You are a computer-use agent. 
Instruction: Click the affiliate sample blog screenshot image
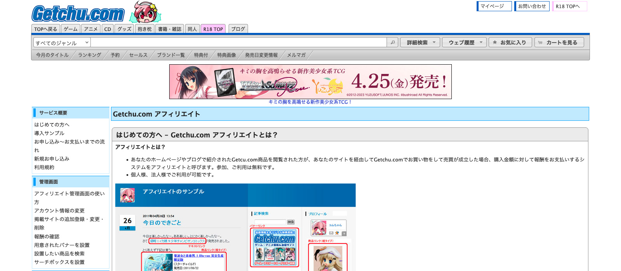236,227
